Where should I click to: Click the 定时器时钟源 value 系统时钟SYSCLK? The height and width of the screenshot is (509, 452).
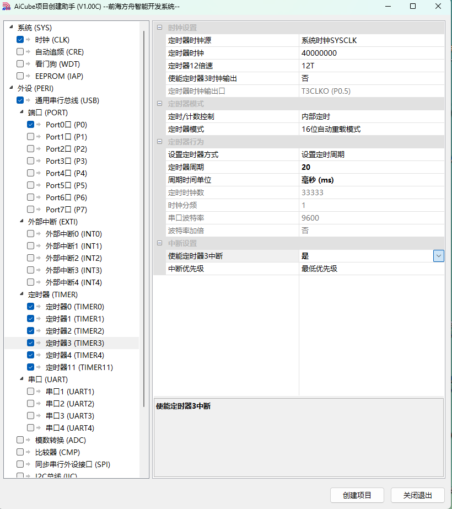pyautogui.click(x=372, y=40)
